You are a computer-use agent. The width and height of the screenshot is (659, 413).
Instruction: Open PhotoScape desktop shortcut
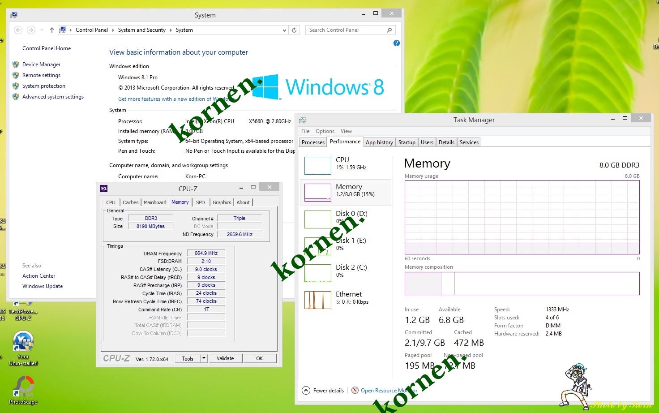pyautogui.click(x=23, y=389)
